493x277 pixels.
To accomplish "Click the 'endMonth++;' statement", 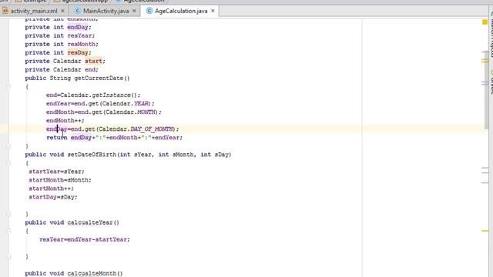I will (65, 121).
